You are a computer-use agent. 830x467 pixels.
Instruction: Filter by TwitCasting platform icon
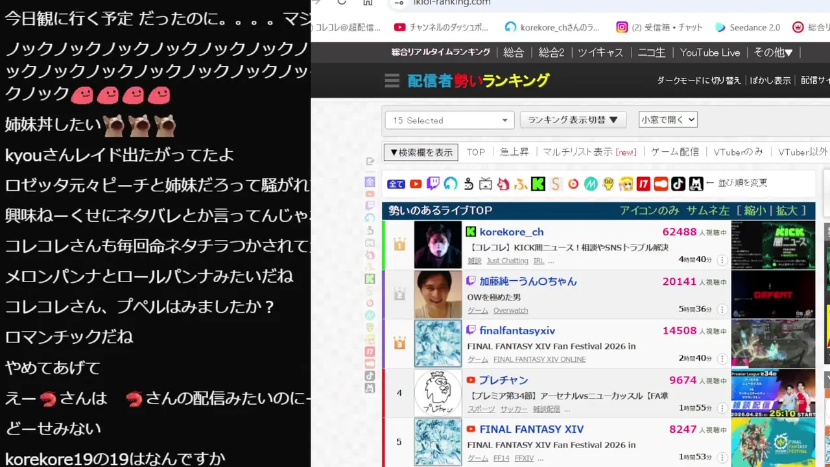451,184
